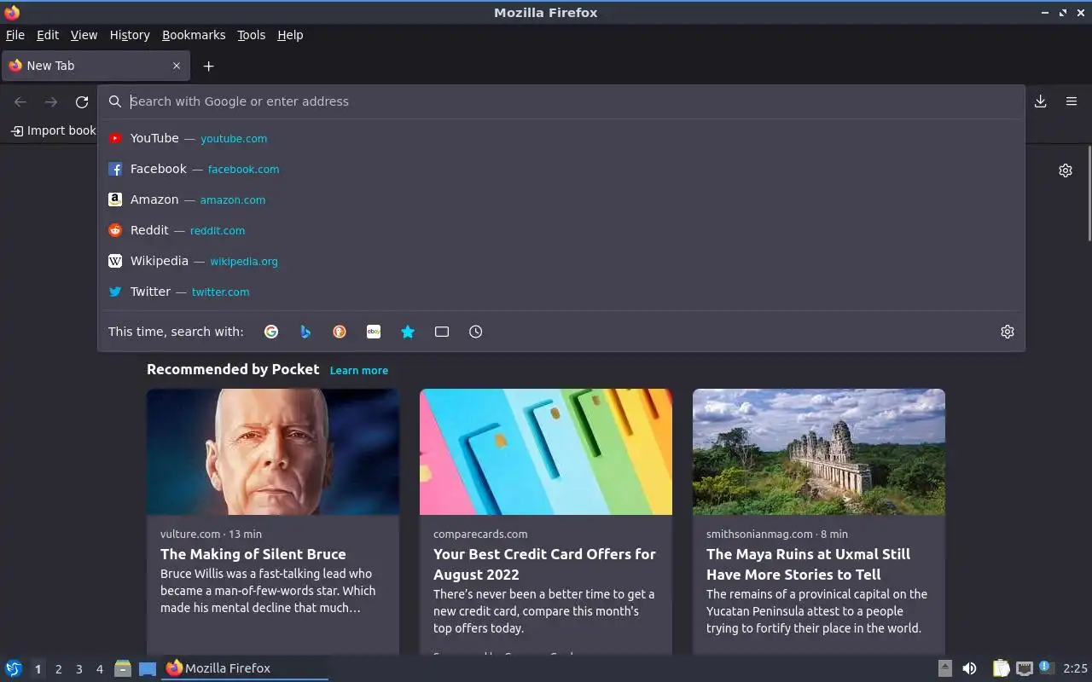The width and height of the screenshot is (1092, 682).
Task: Click the clipboard tray icon
Action: (1001, 668)
